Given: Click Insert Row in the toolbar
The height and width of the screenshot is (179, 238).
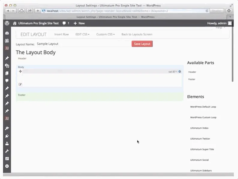Looking at the screenshot, I should point(61,34).
